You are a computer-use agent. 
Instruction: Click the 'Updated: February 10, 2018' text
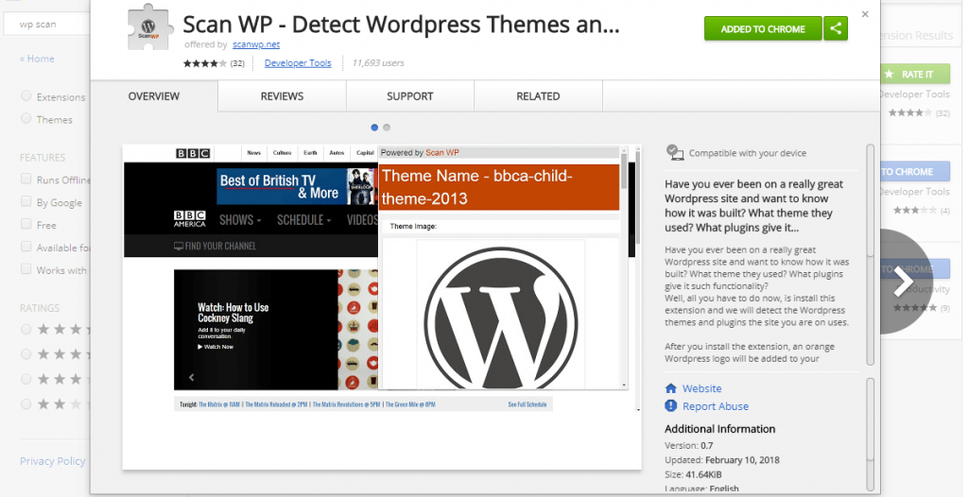tap(722, 460)
